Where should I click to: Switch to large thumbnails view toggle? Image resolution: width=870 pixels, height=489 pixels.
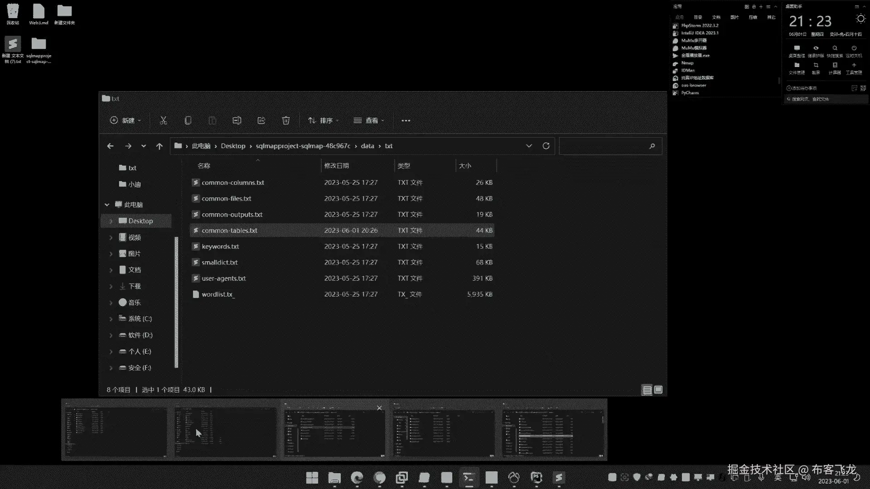click(658, 390)
